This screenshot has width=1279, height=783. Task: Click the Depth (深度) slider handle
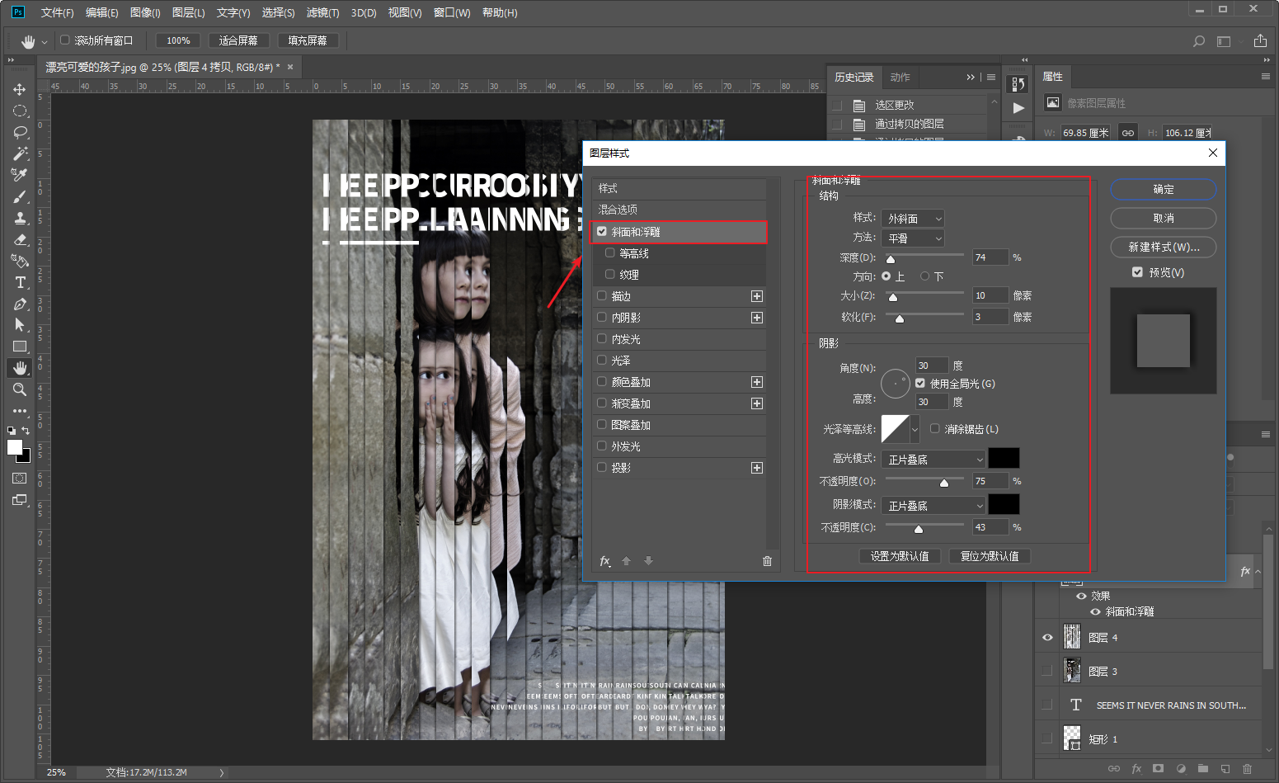[891, 259]
